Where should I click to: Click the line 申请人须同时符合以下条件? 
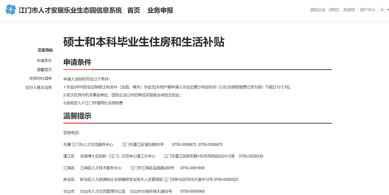click(87, 79)
